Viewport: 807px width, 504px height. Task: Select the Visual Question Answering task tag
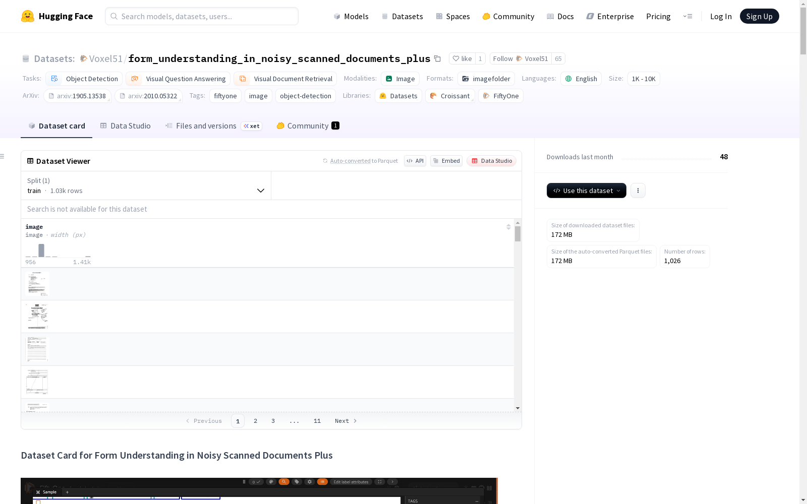[178, 79]
